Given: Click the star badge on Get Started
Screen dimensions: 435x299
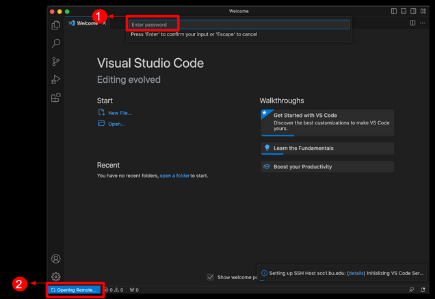Looking at the screenshot, I should click(x=265, y=113).
